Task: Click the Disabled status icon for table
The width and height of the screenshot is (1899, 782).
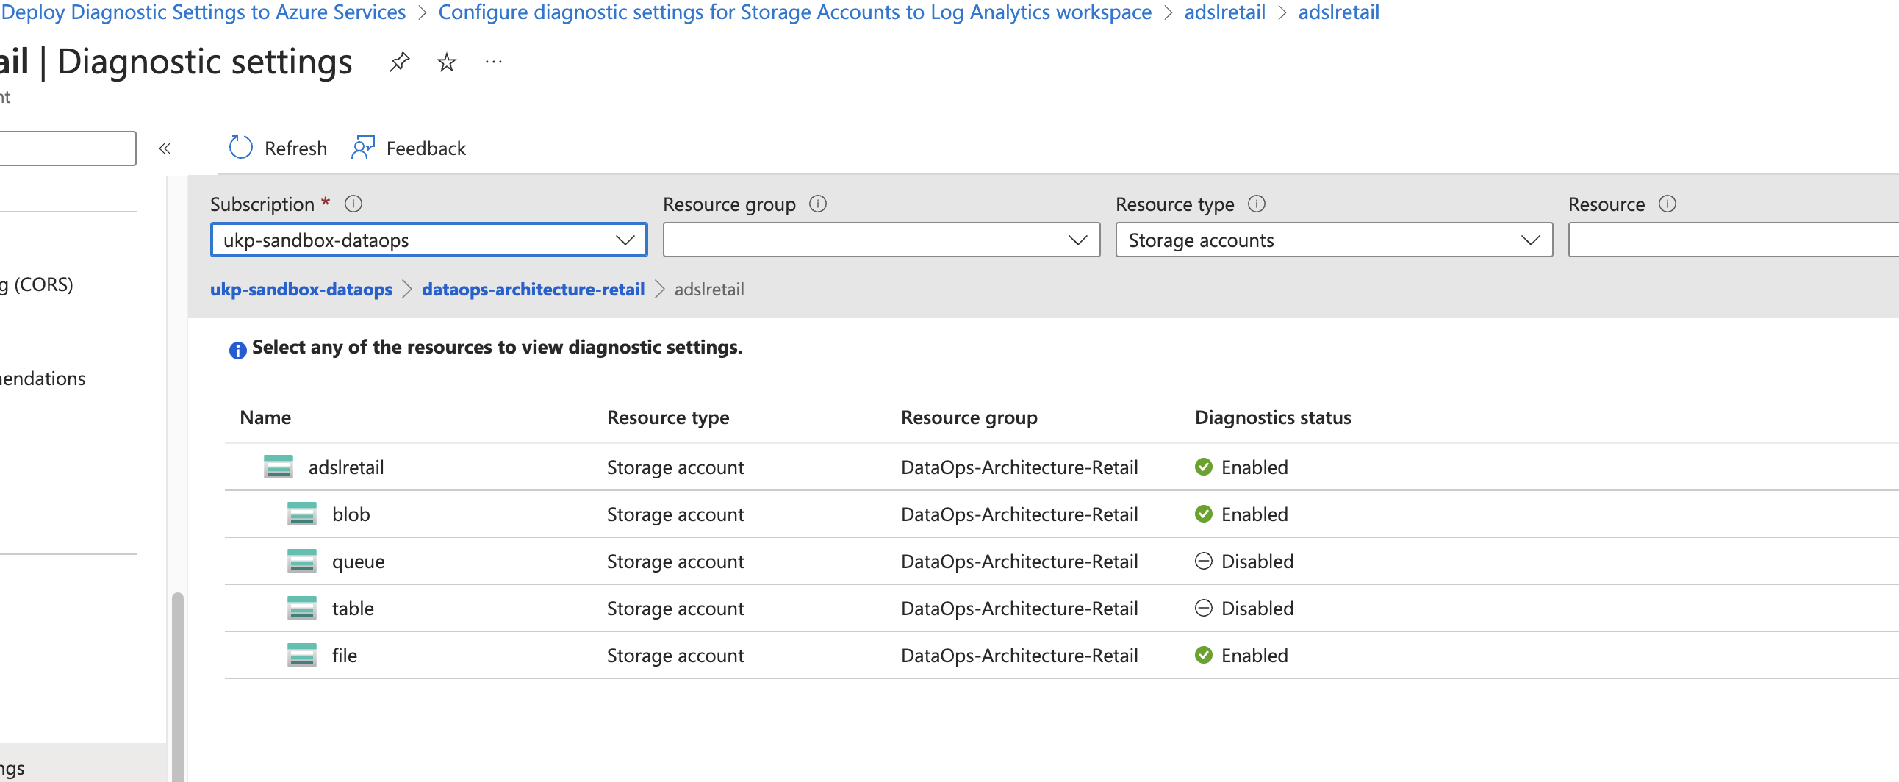Action: [1203, 608]
